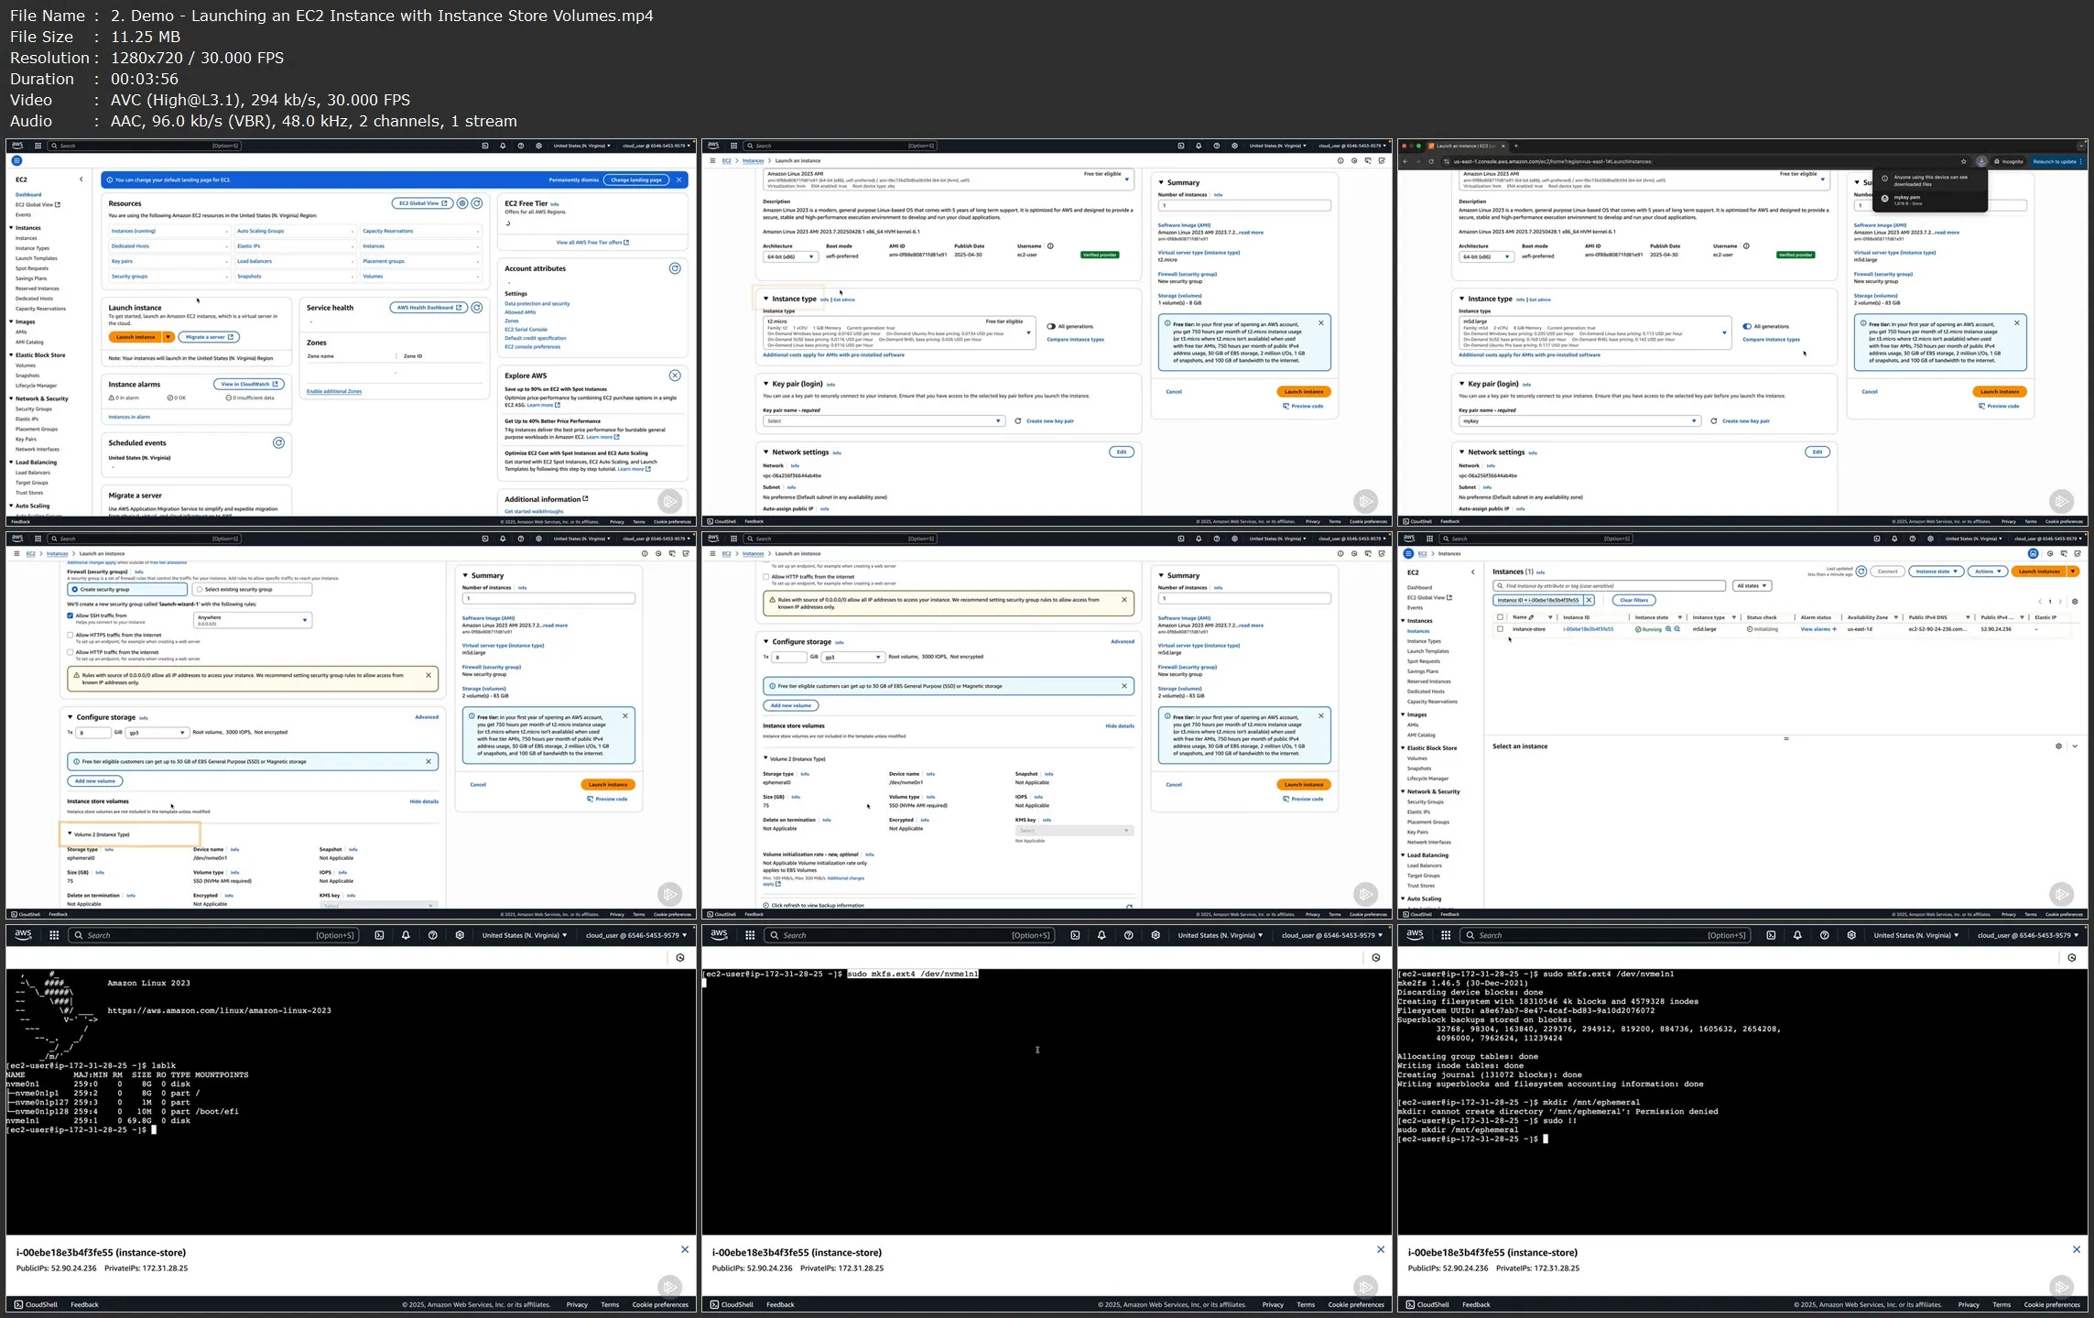The width and height of the screenshot is (2094, 1318).
Task: Click the arrow beside the dashboard's orange Launch instance
Action: point(168,337)
